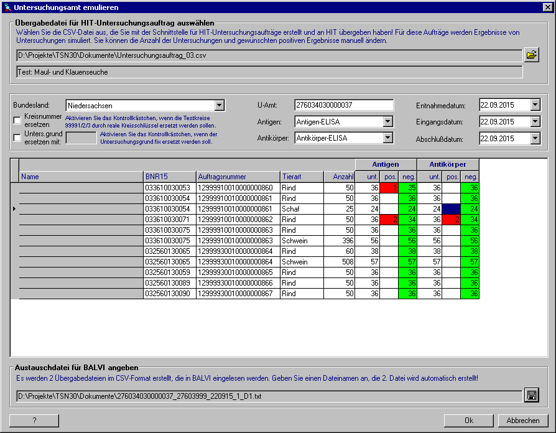Enable Unters.grund ersetzen mit checkbox
This screenshot has width=556, height=433.
(17, 137)
